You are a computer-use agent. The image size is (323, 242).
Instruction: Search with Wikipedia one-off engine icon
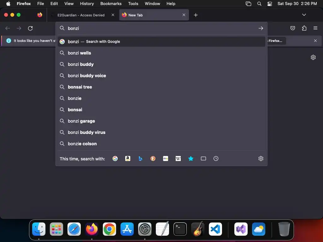point(178,158)
